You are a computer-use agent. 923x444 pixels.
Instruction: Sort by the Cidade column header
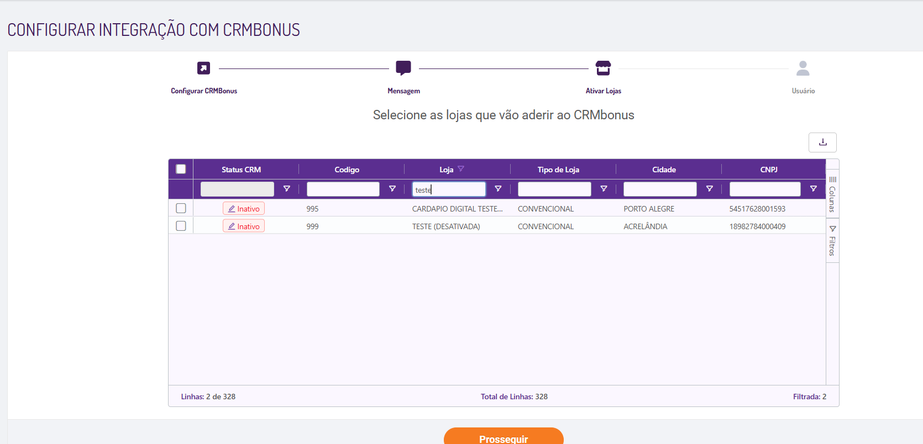(x=664, y=170)
